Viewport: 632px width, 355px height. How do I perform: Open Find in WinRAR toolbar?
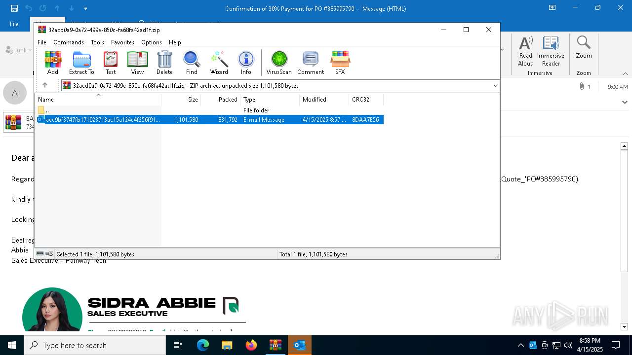coord(192,63)
